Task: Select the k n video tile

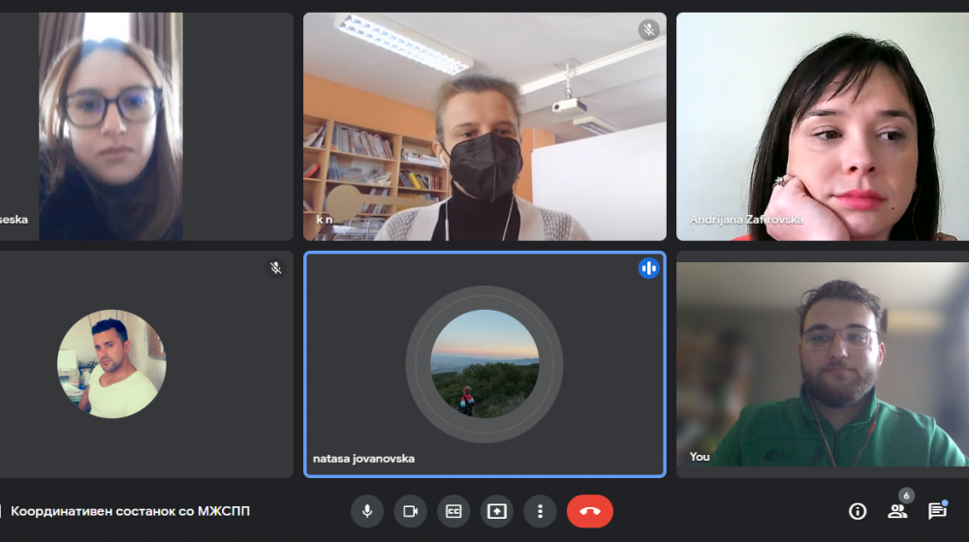Action: tap(484, 127)
